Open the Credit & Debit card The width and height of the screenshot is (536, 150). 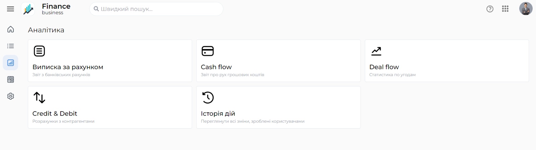coord(110,107)
